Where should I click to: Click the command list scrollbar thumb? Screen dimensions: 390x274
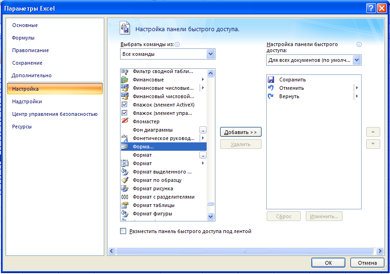tap(211, 204)
